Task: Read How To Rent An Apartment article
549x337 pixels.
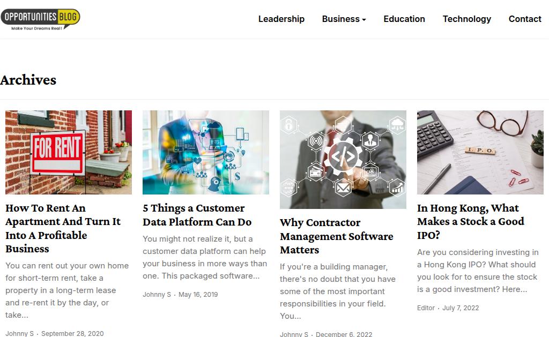Action: 63,228
